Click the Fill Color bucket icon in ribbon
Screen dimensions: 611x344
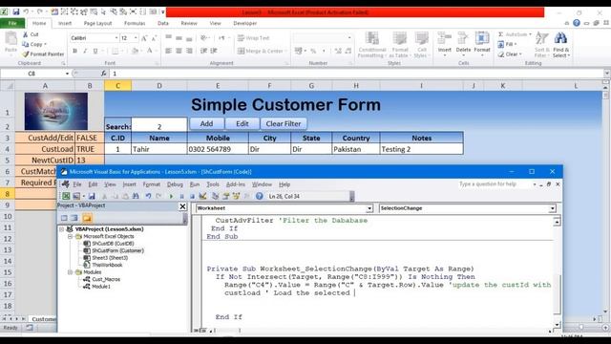click(135, 51)
